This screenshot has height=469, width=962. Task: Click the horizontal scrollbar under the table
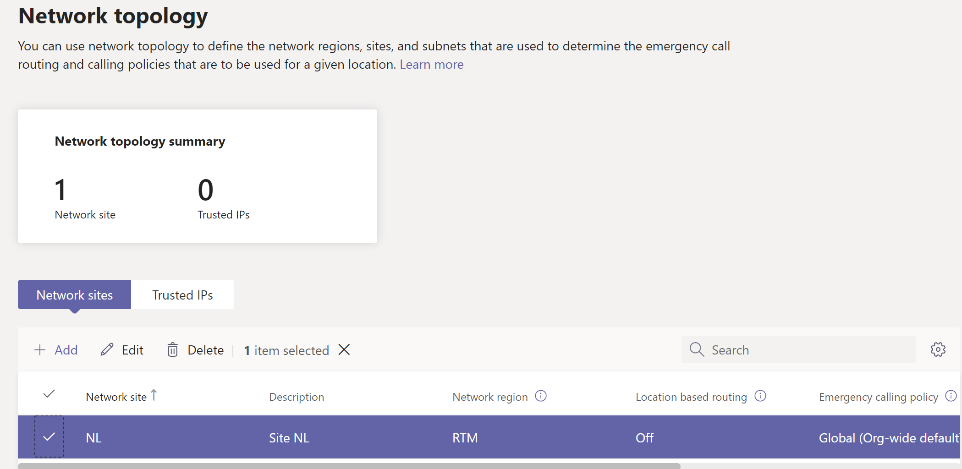tap(348, 466)
